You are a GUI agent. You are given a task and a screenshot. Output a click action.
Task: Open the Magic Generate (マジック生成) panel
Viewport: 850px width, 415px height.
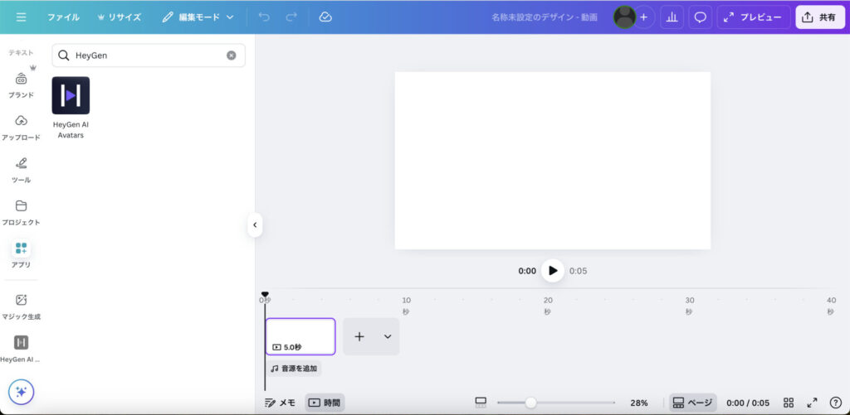point(21,306)
